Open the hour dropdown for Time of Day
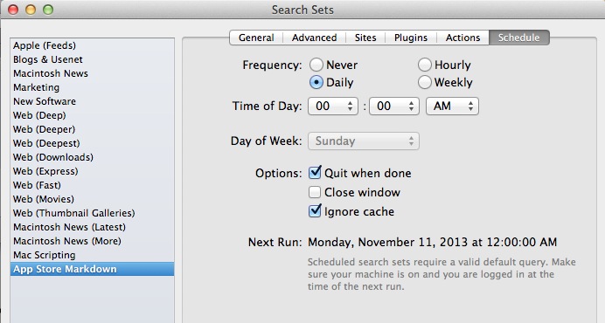The height and width of the screenshot is (323, 605). pos(333,106)
